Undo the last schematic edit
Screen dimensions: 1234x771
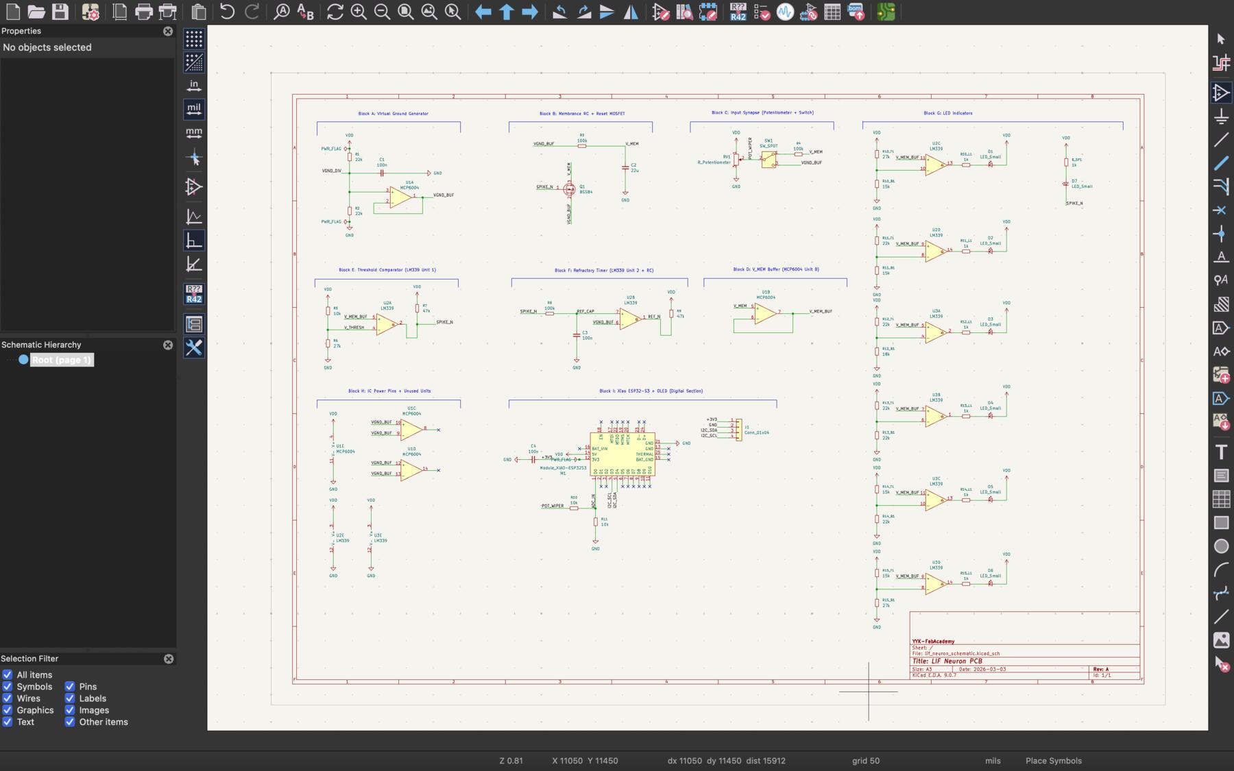pos(226,12)
